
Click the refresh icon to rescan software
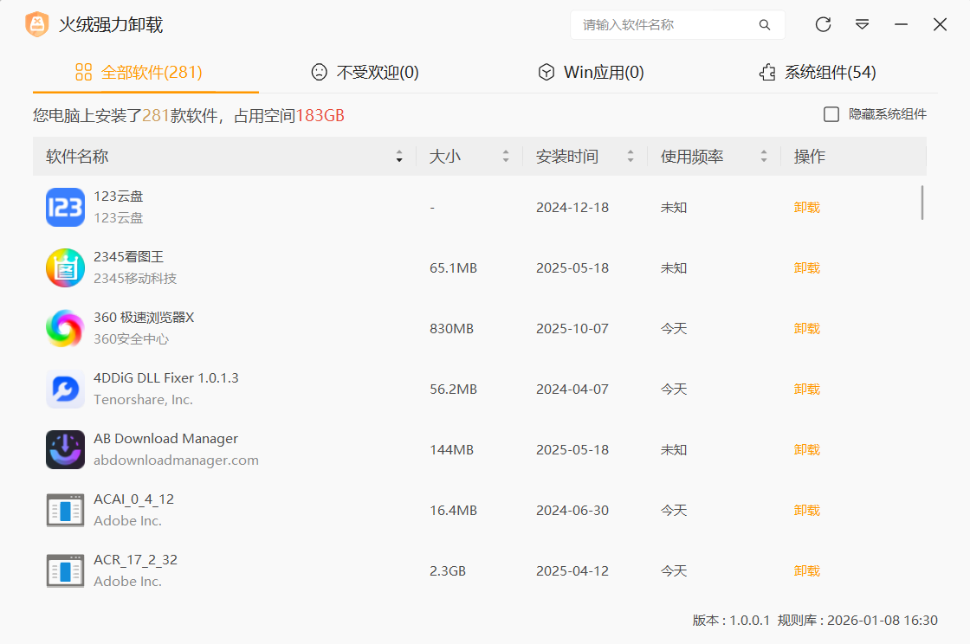823,24
